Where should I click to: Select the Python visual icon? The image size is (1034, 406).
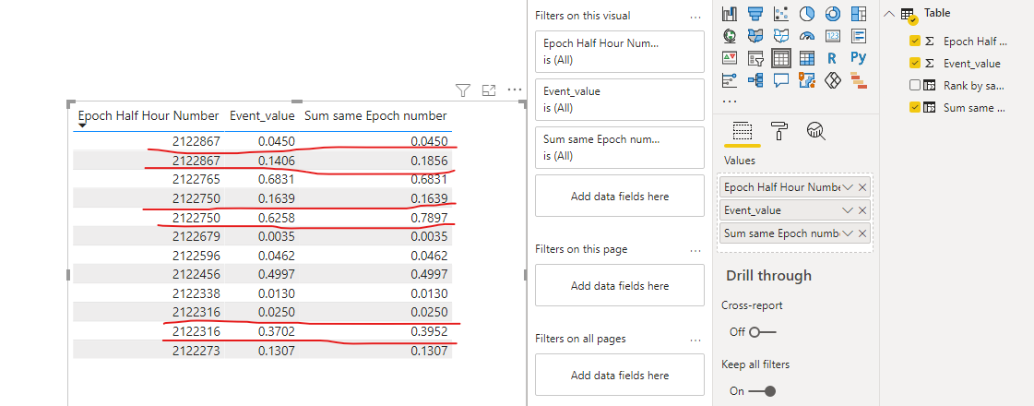click(858, 58)
